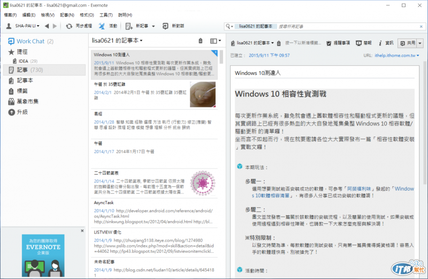Click 升級 upgrade item
428x279 pixels.
tap(18, 112)
